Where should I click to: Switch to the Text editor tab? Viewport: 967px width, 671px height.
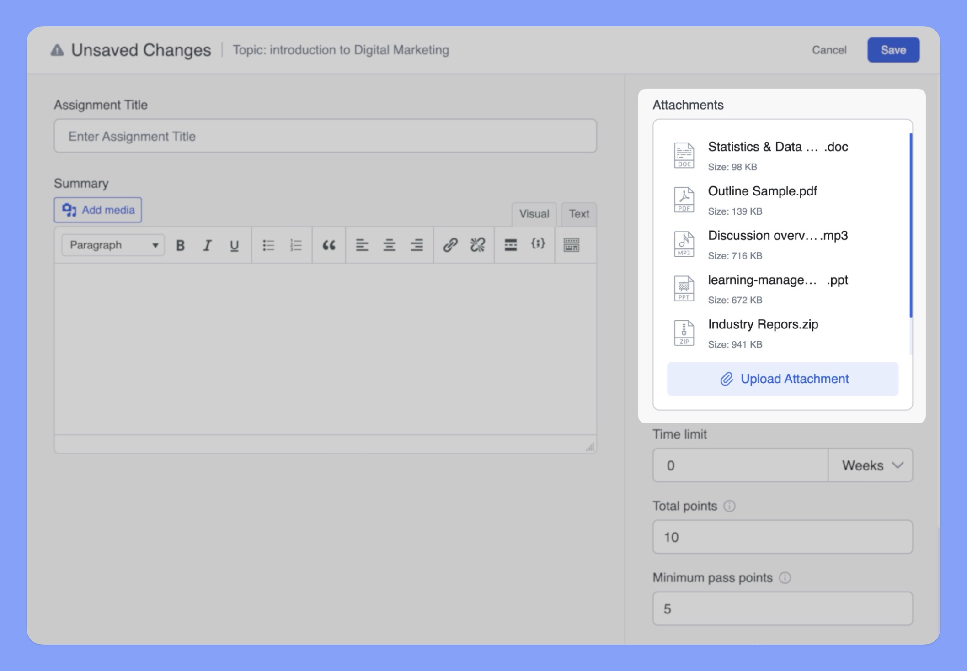pos(578,214)
